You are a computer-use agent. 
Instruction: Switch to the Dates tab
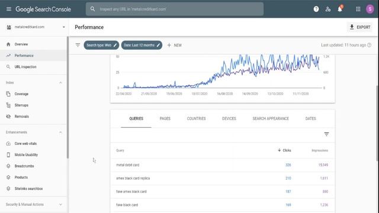(x=310, y=118)
